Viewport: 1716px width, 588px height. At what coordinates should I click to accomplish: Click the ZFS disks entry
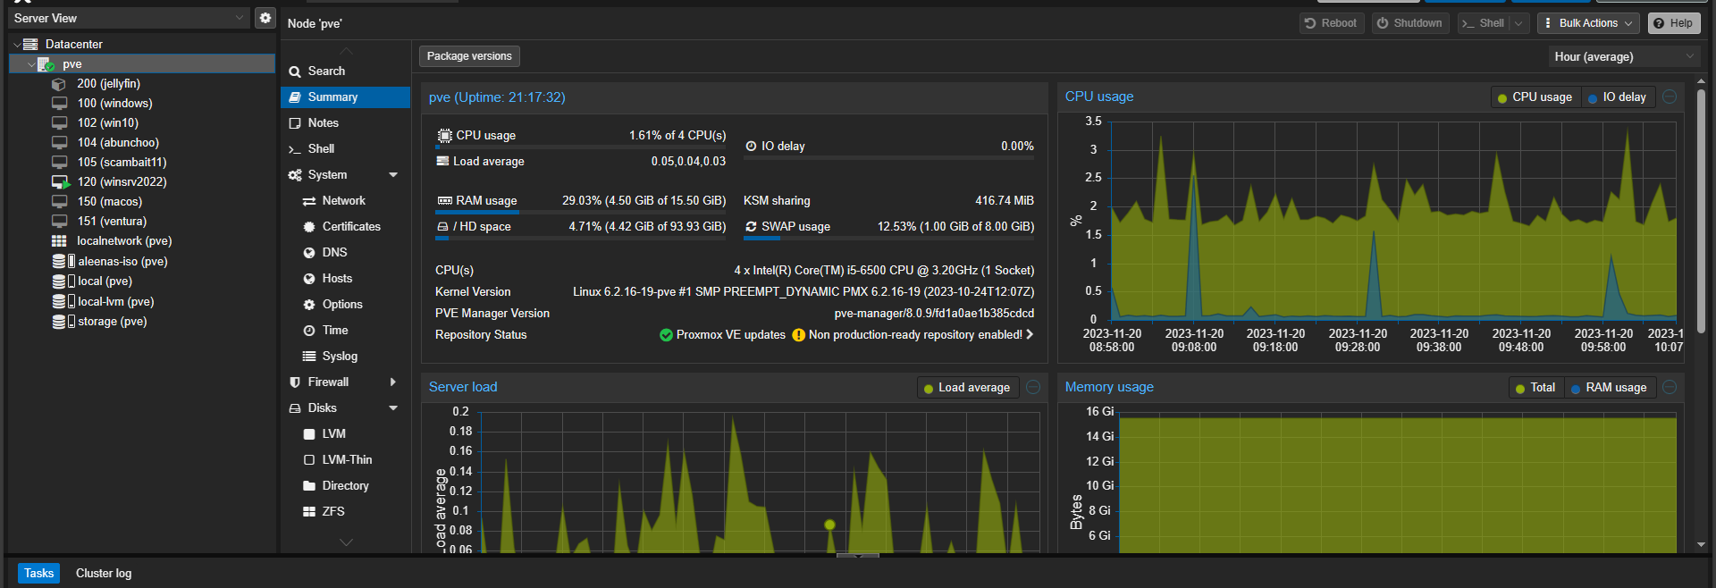332,512
